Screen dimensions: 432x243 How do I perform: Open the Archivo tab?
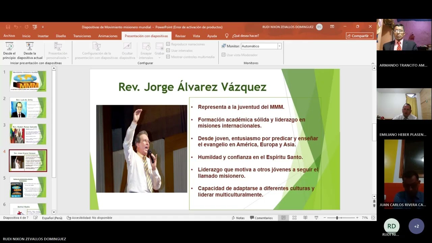[x=9, y=36]
